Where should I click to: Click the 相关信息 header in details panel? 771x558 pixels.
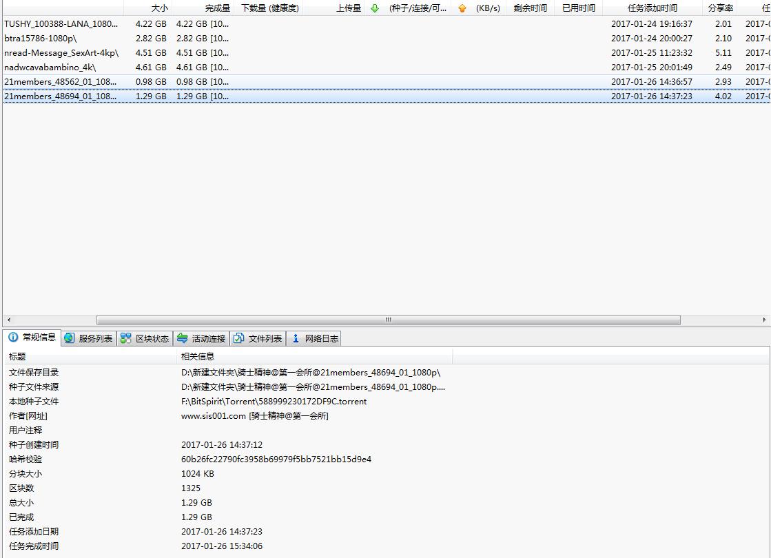click(x=198, y=356)
